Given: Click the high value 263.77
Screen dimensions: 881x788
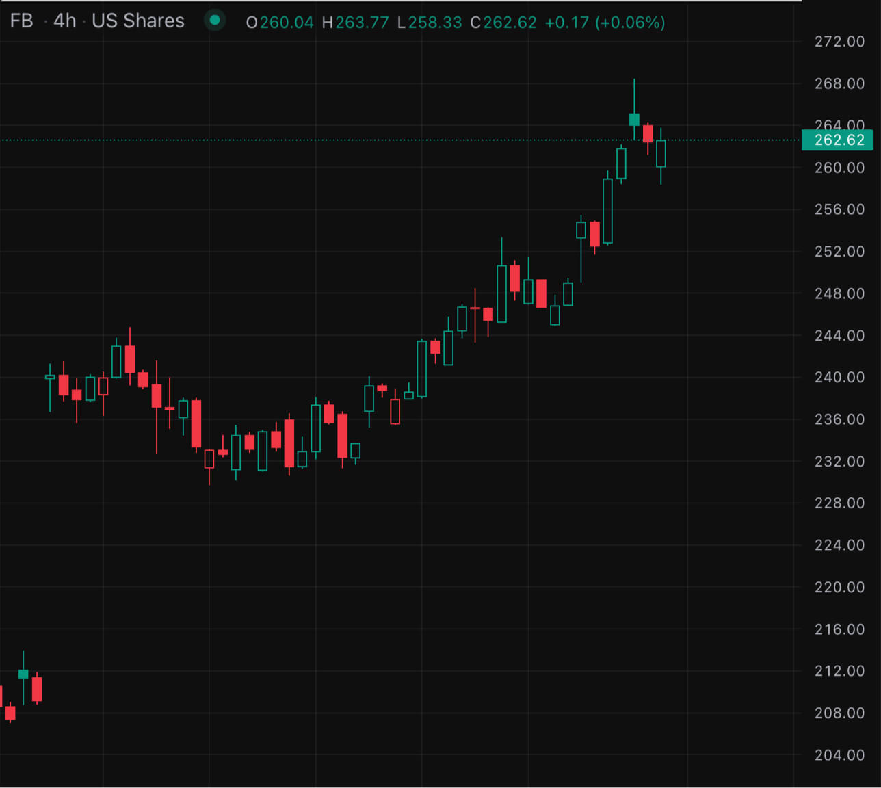Looking at the screenshot, I should (x=362, y=23).
